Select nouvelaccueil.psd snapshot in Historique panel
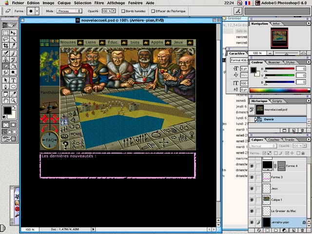312x234 pixels. click(277, 110)
